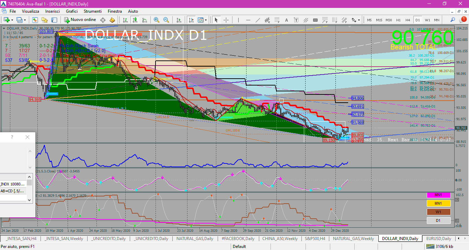Select the crosshair tool
Viewport: 469px width, 250px height.
coord(226,20)
